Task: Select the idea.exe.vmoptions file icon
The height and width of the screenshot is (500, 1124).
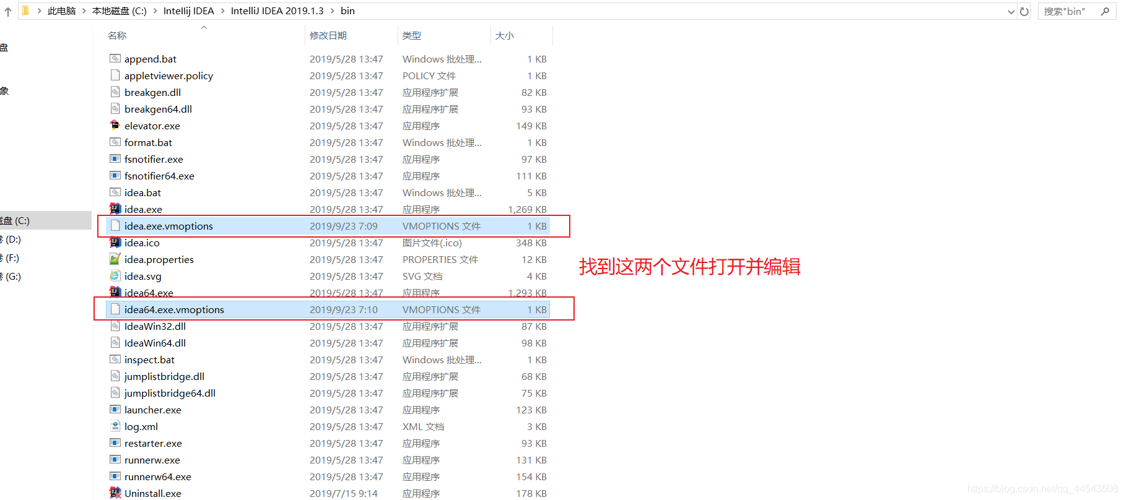Action: [115, 226]
